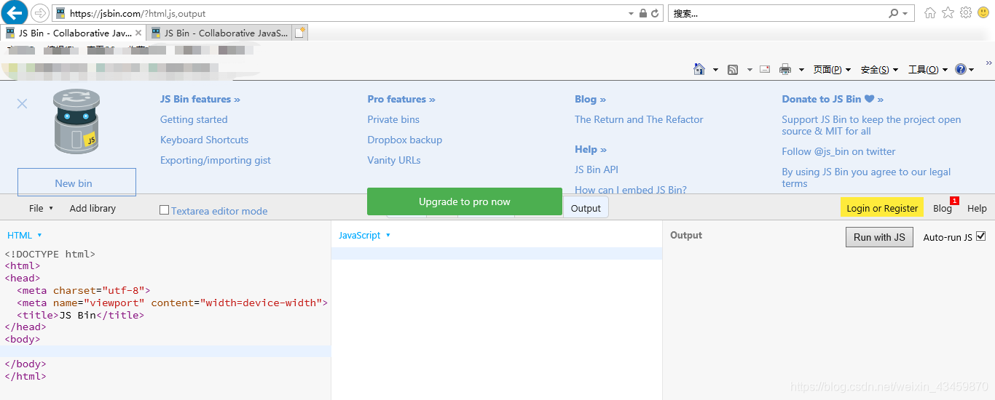Toggle the Auto-run JS checkbox
Viewport: 995px width, 400px height.
pos(980,236)
